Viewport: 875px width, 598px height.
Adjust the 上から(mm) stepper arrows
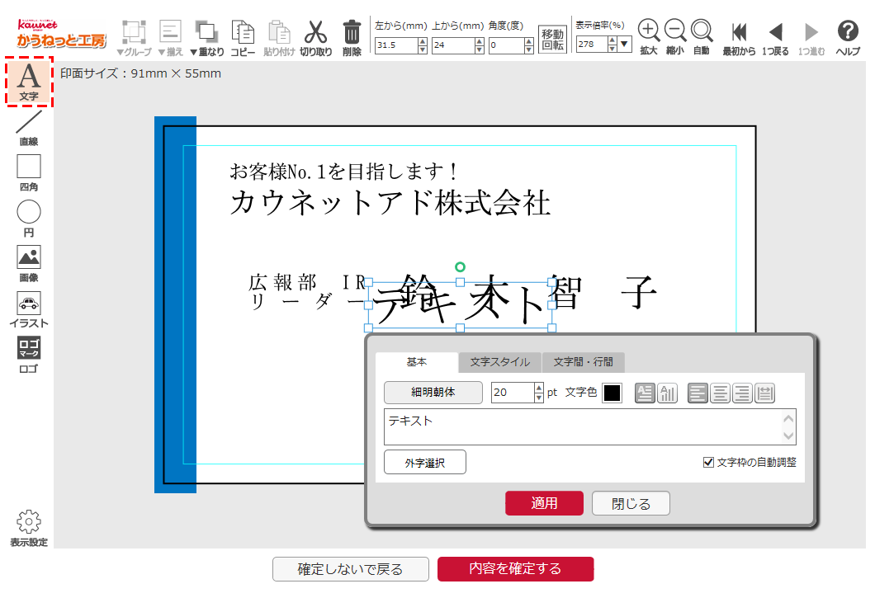(x=480, y=45)
